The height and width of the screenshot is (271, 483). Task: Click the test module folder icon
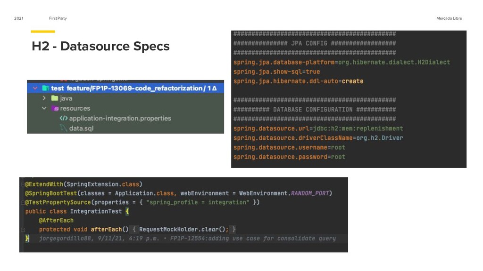(x=46, y=88)
